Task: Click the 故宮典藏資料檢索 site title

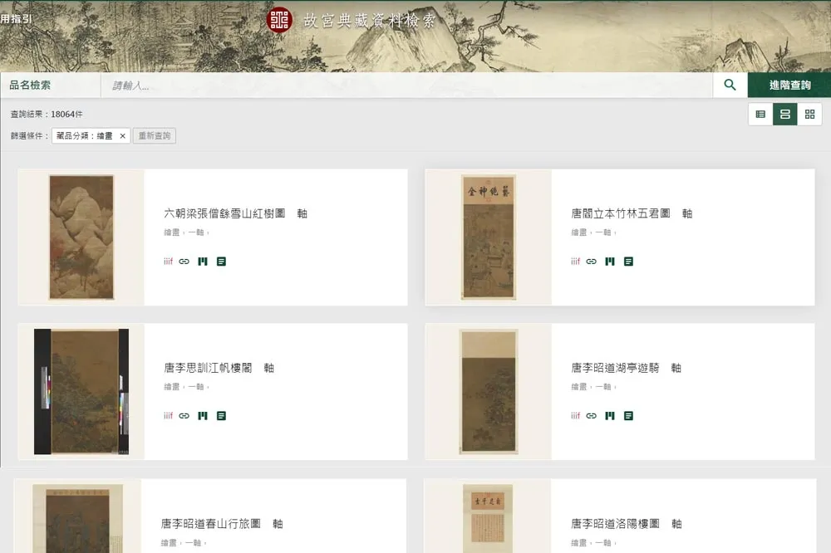Action: tap(370, 21)
